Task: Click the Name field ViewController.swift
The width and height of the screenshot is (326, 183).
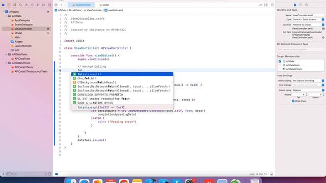Action: click(308, 15)
